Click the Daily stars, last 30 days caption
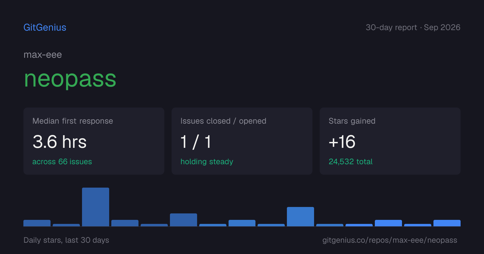 pos(66,240)
